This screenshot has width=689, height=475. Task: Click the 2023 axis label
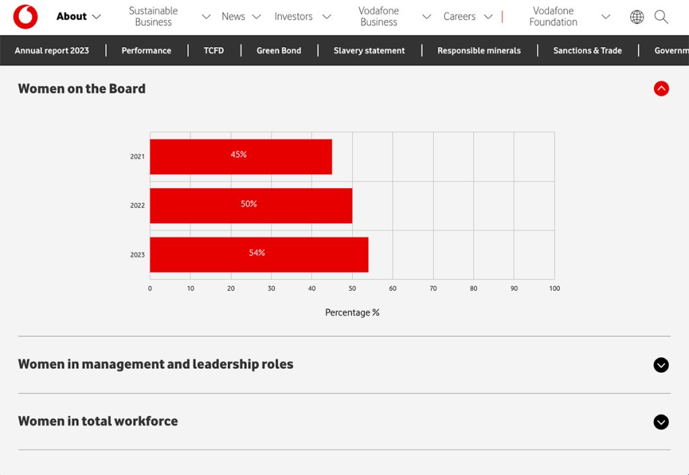tap(137, 255)
